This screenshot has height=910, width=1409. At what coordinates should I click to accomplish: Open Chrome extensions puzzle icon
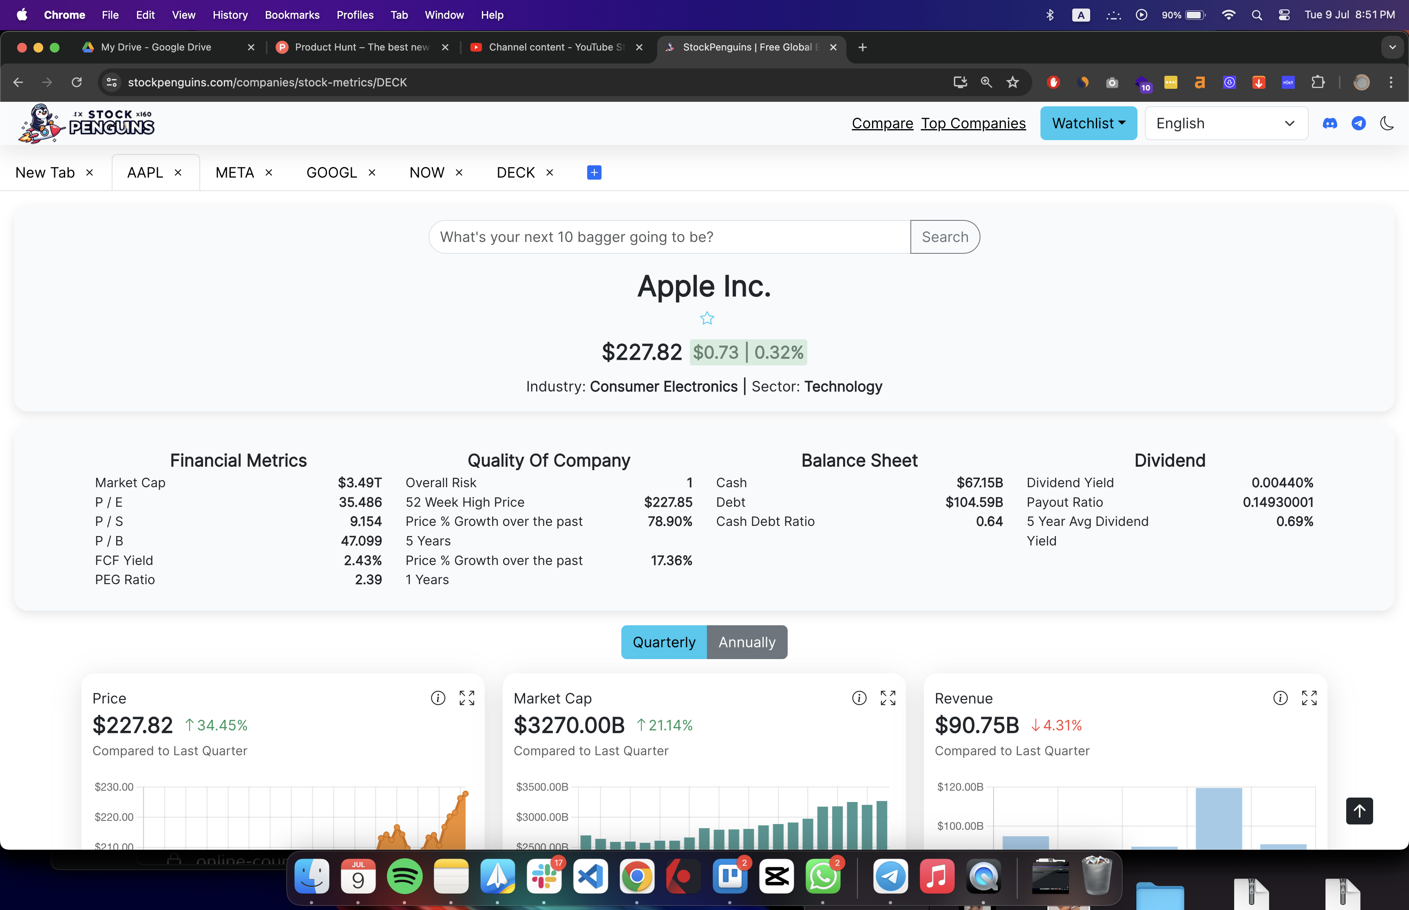tap(1318, 82)
